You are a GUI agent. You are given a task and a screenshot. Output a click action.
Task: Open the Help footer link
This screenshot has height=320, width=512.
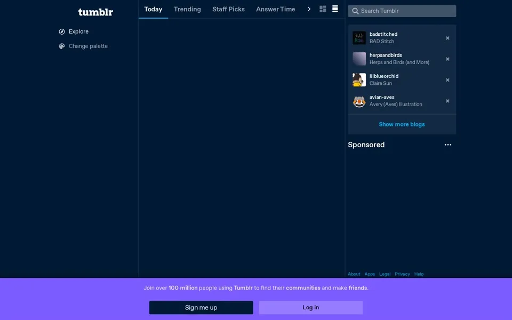419,274
